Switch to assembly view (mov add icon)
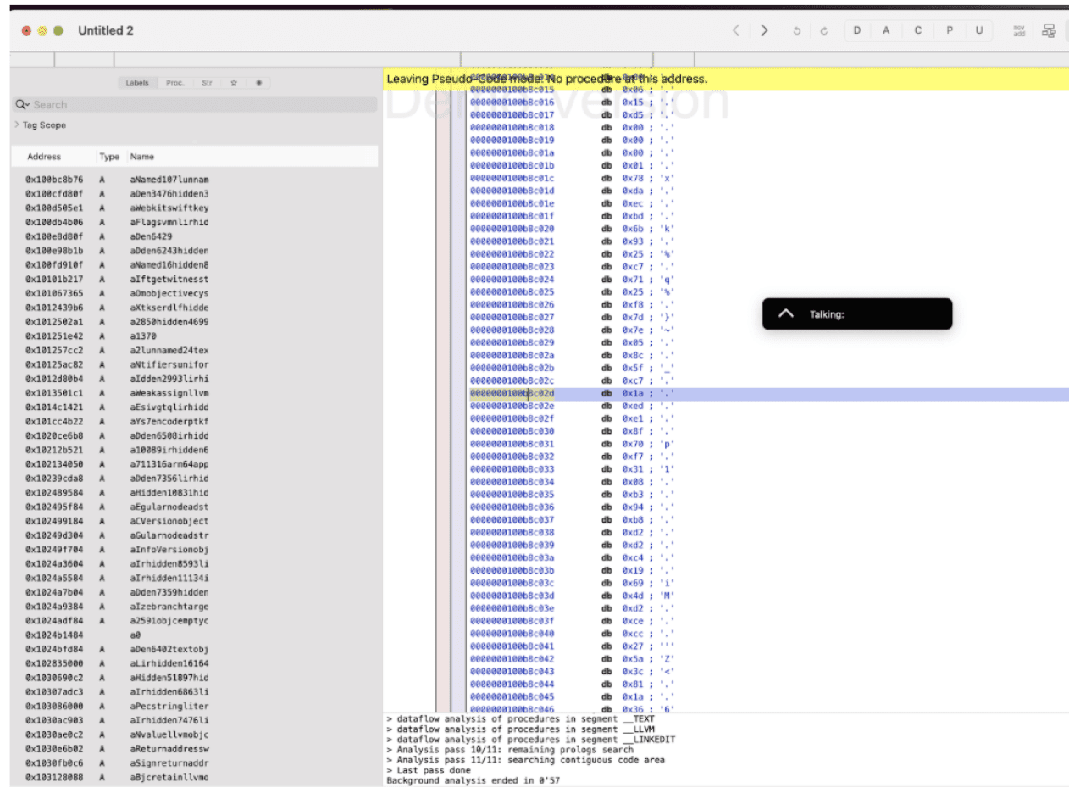This screenshot has width=1069, height=798. (1020, 30)
